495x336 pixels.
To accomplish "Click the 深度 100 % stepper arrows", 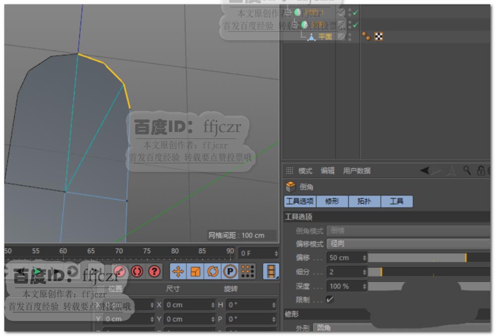I will 364,286.
